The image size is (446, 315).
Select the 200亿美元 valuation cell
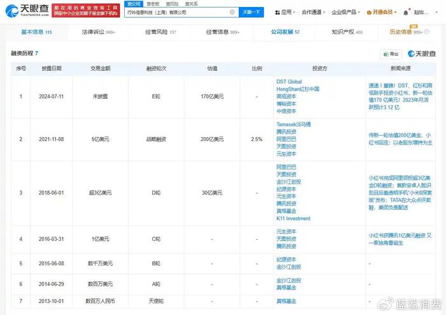pyautogui.click(x=212, y=140)
